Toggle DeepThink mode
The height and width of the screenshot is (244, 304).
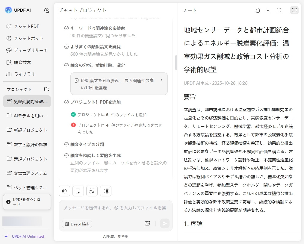(77, 224)
